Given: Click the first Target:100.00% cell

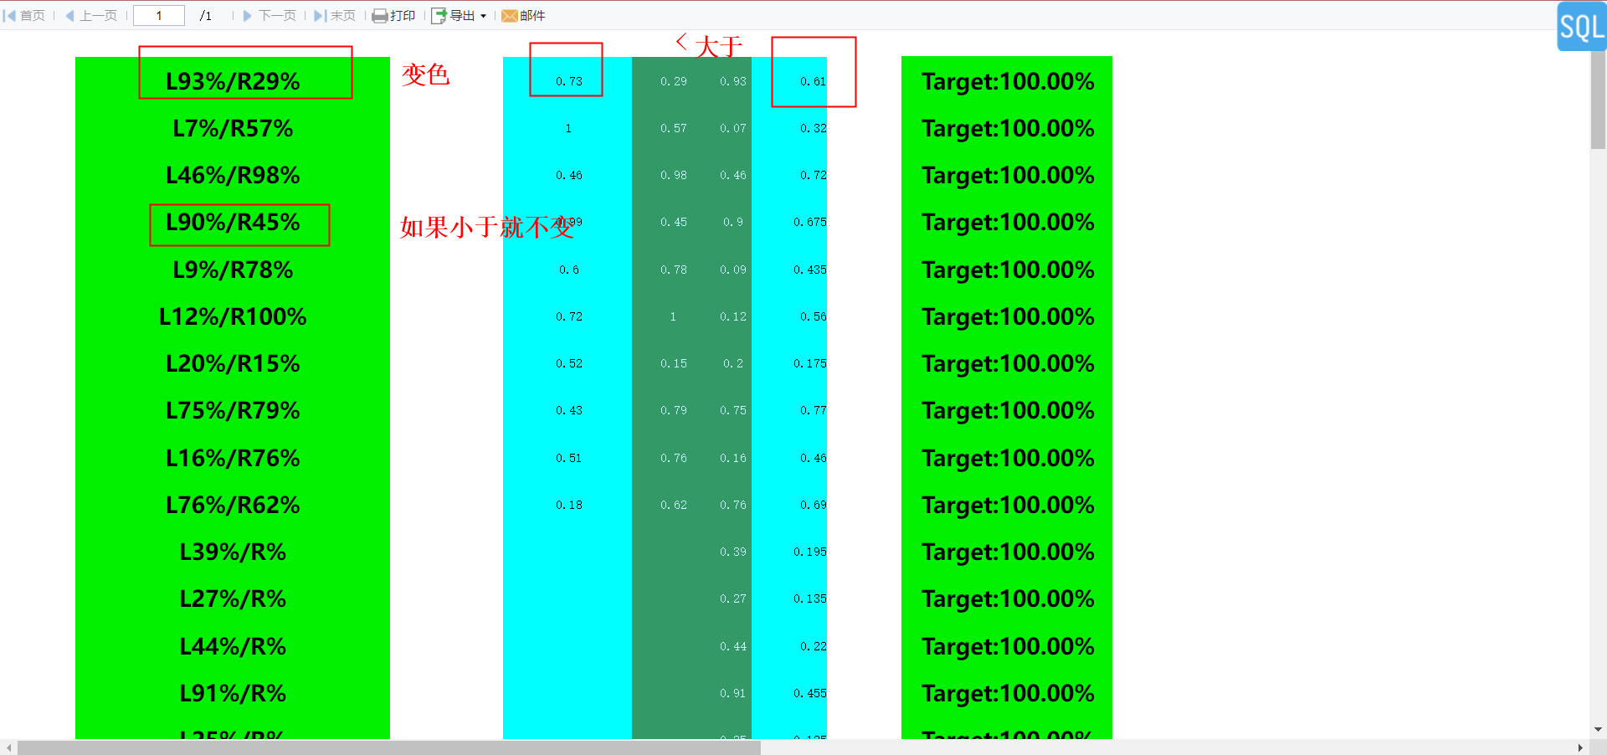Looking at the screenshot, I should [x=1007, y=81].
